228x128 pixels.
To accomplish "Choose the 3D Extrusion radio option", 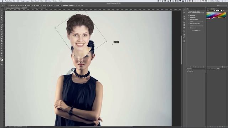I will tap(189, 17).
